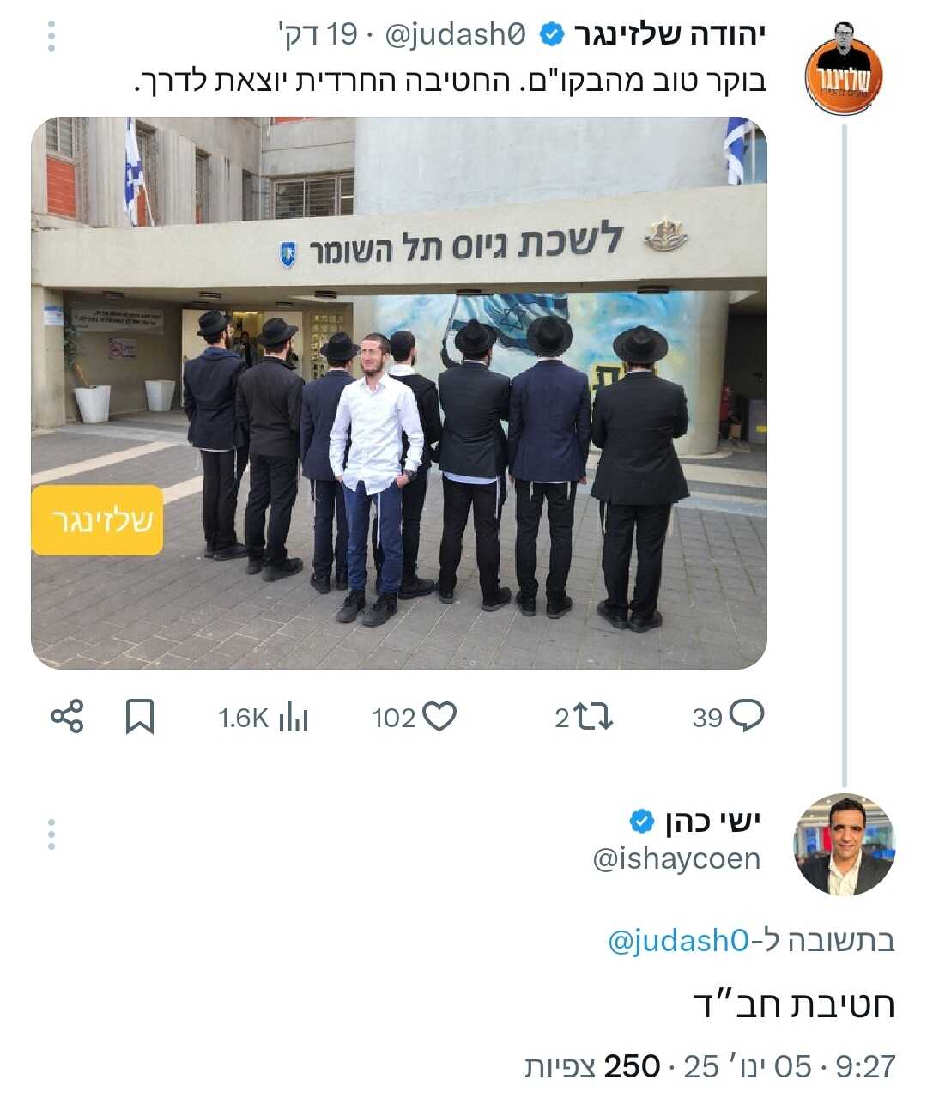This screenshot has height=1104, width=927.
Task: Open the tweet text about the Haredi brigade
Action: (x=450, y=82)
